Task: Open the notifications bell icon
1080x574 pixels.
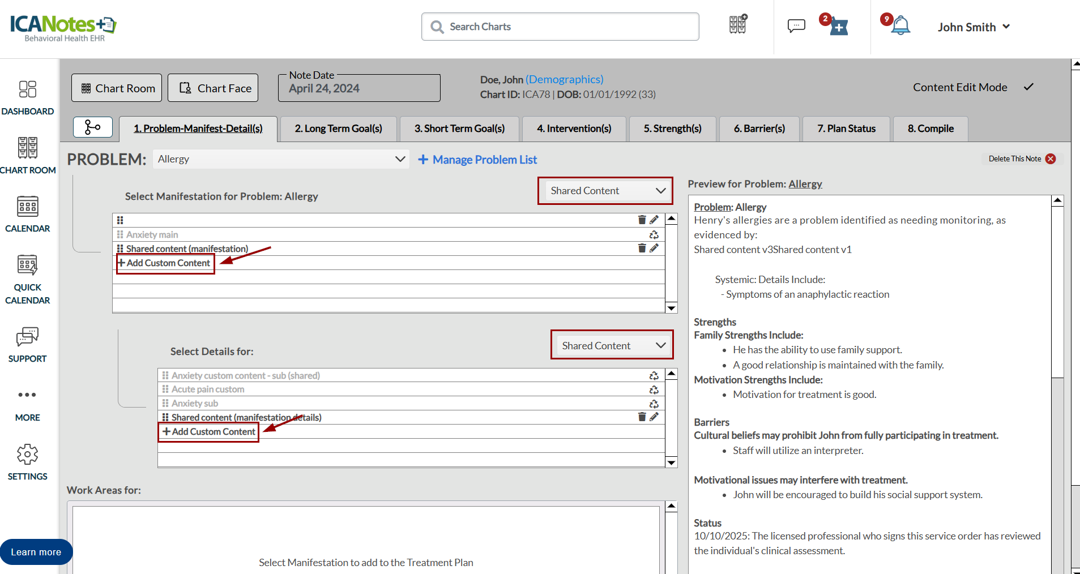Action: (x=900, y=26)
